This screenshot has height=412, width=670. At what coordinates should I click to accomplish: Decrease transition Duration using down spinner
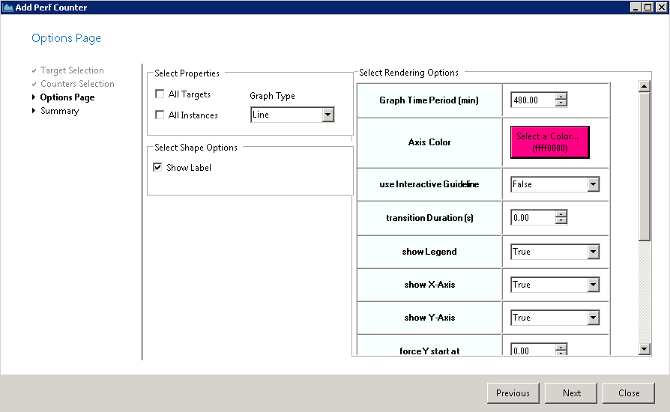pos(561,221)
